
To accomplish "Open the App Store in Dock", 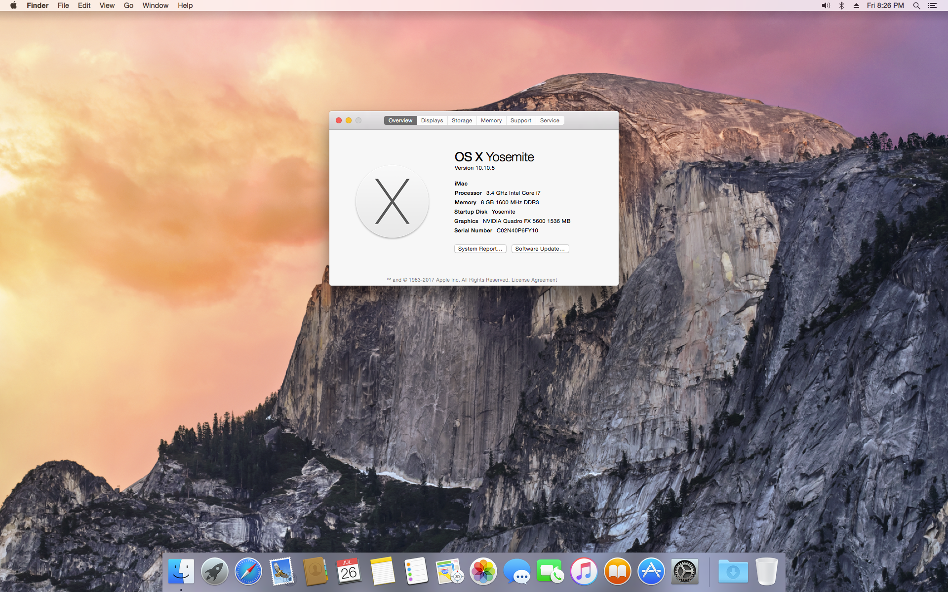I will (x=651, y=572).
